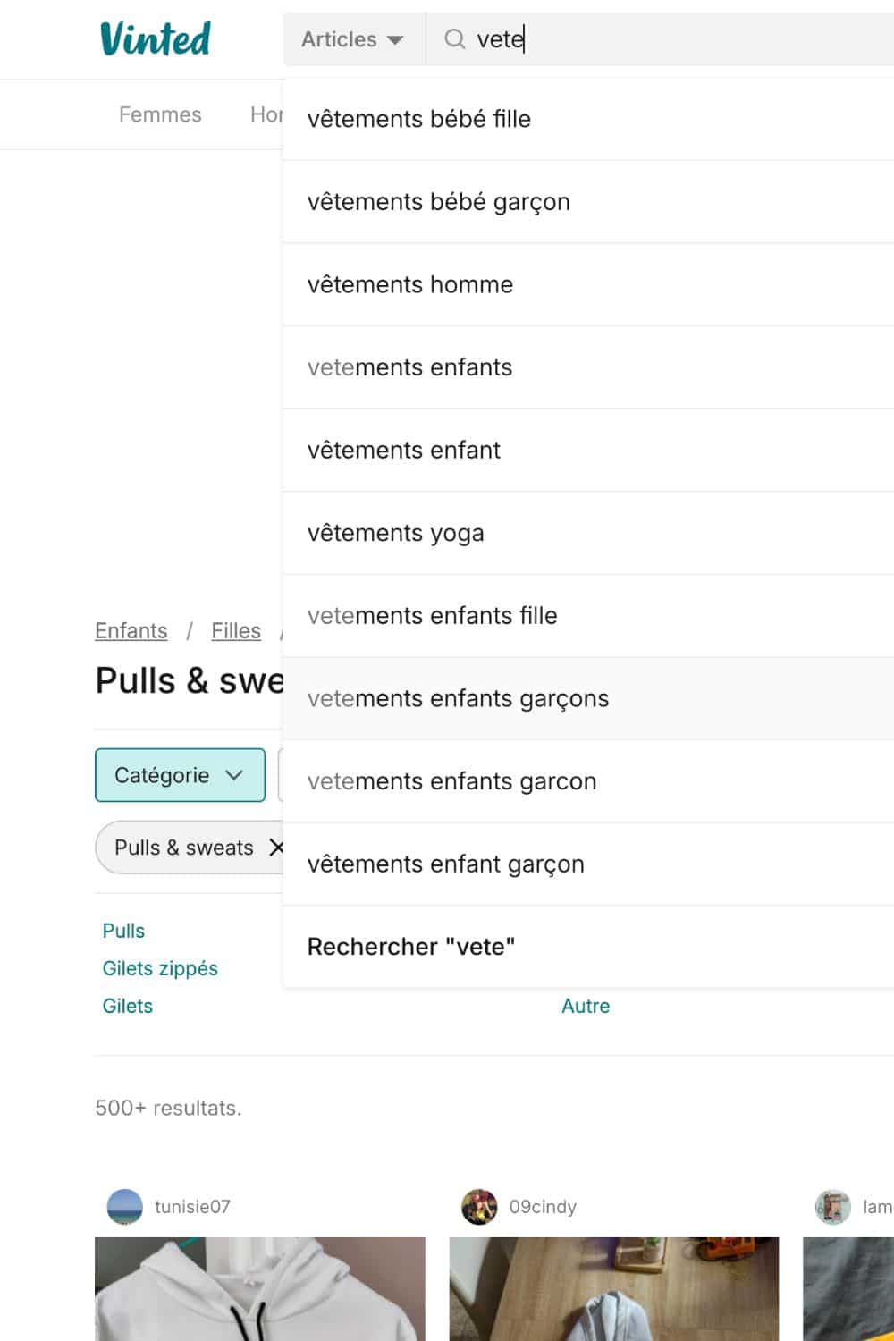Open 09cindy profile avatar
This screenshot has width=894, height=1341.
[x=479, y=1207]
